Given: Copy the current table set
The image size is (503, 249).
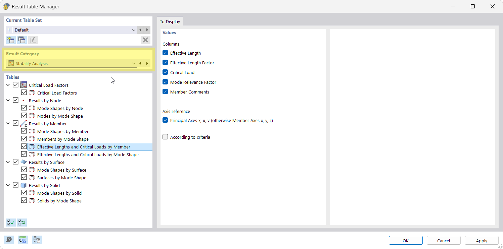Looking at the screenshot, I should pos(21,40).
